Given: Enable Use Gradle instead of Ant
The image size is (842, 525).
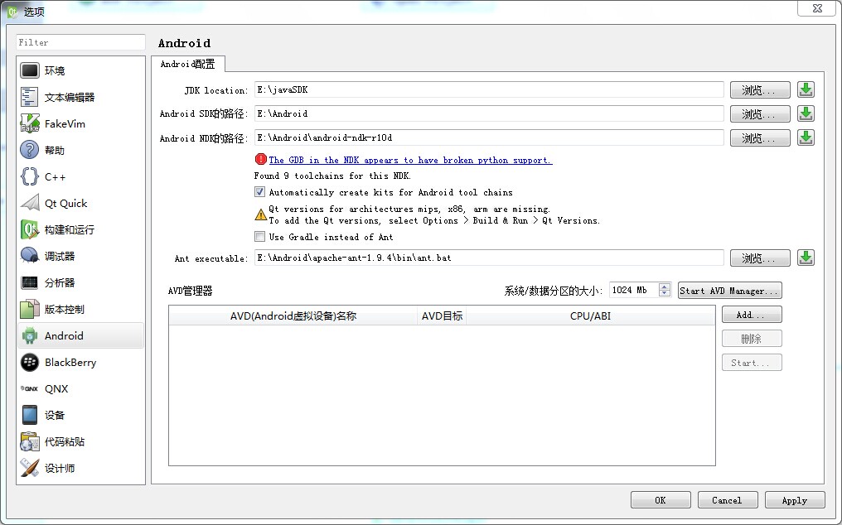Looking at the screenshot, I should [x=260, y=237].
